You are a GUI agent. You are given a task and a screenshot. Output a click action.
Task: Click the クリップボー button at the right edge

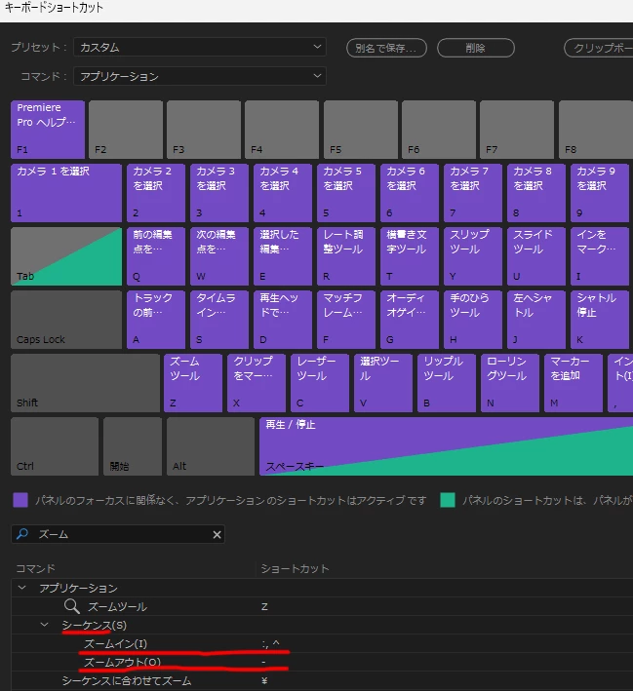(x=599, y=48)
